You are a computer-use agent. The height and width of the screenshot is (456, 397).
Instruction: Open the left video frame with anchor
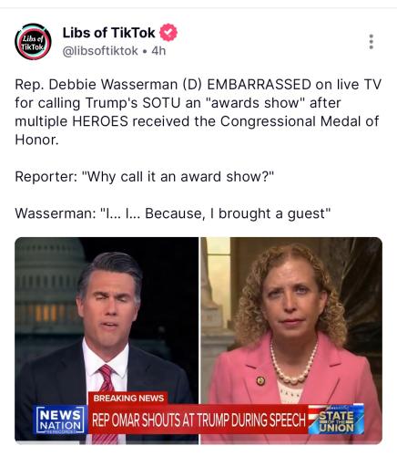click(x=107, y=340)
